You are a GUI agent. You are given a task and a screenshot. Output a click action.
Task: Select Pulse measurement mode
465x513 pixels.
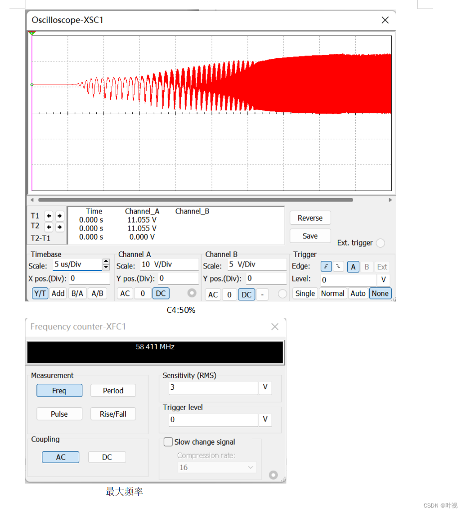59,414
